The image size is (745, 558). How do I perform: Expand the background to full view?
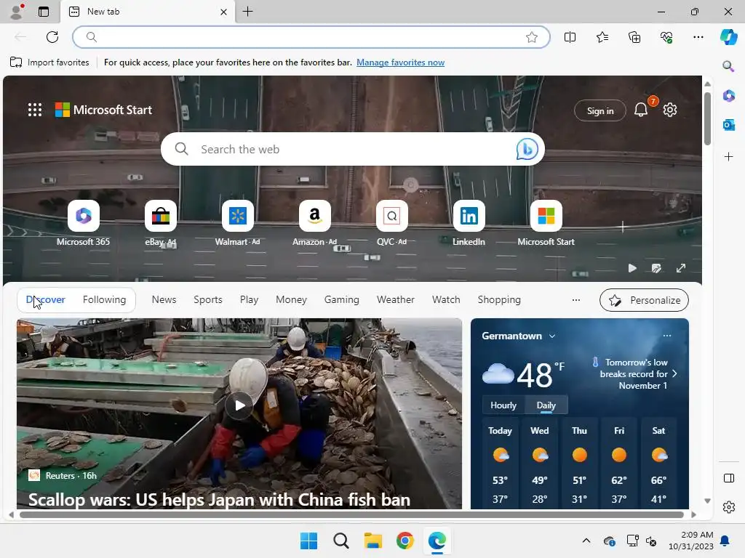coord(681,268)
